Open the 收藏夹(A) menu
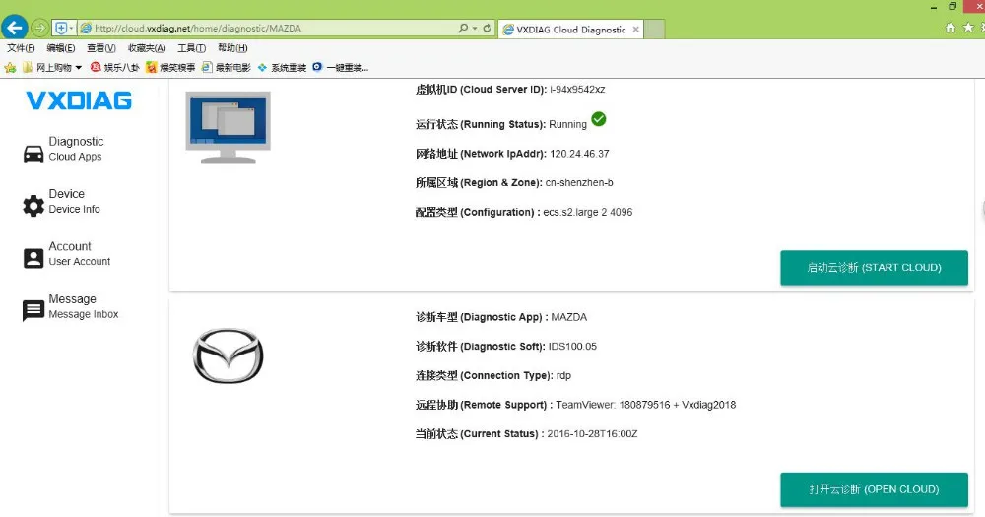The height and width of the screenshot is (517, 985). [x=147, y=48]
